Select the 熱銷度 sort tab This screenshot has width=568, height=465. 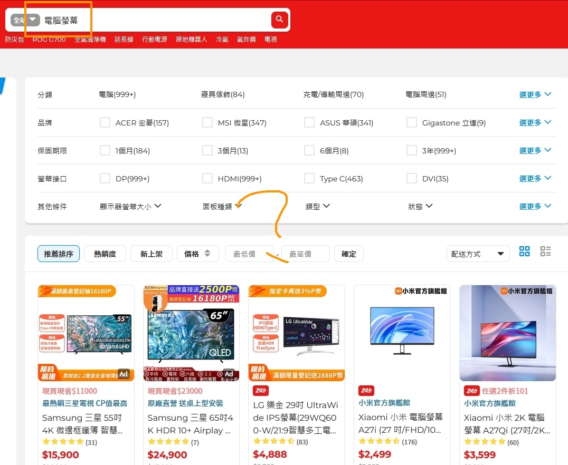click(105, 254)
